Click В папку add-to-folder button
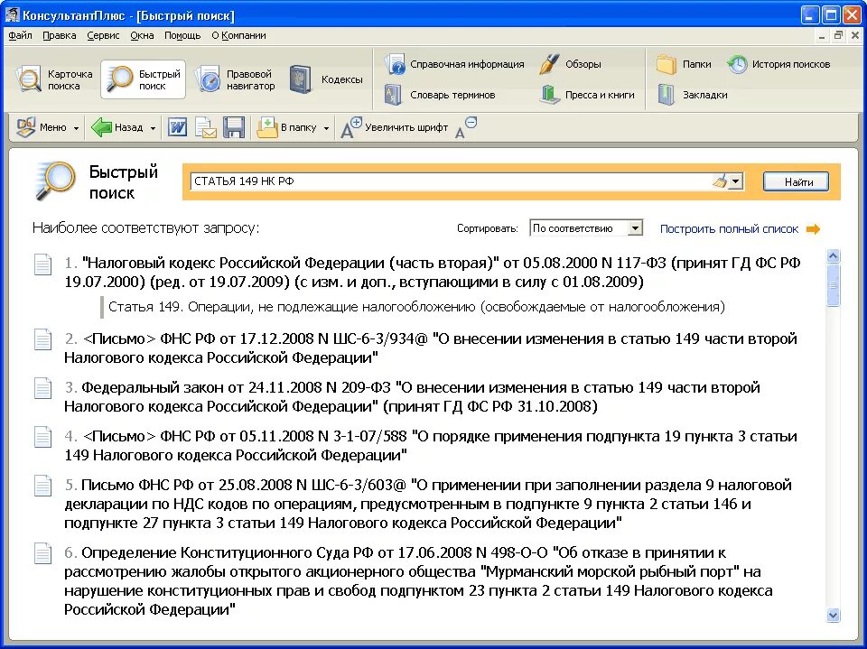 [x=286, y=127]
